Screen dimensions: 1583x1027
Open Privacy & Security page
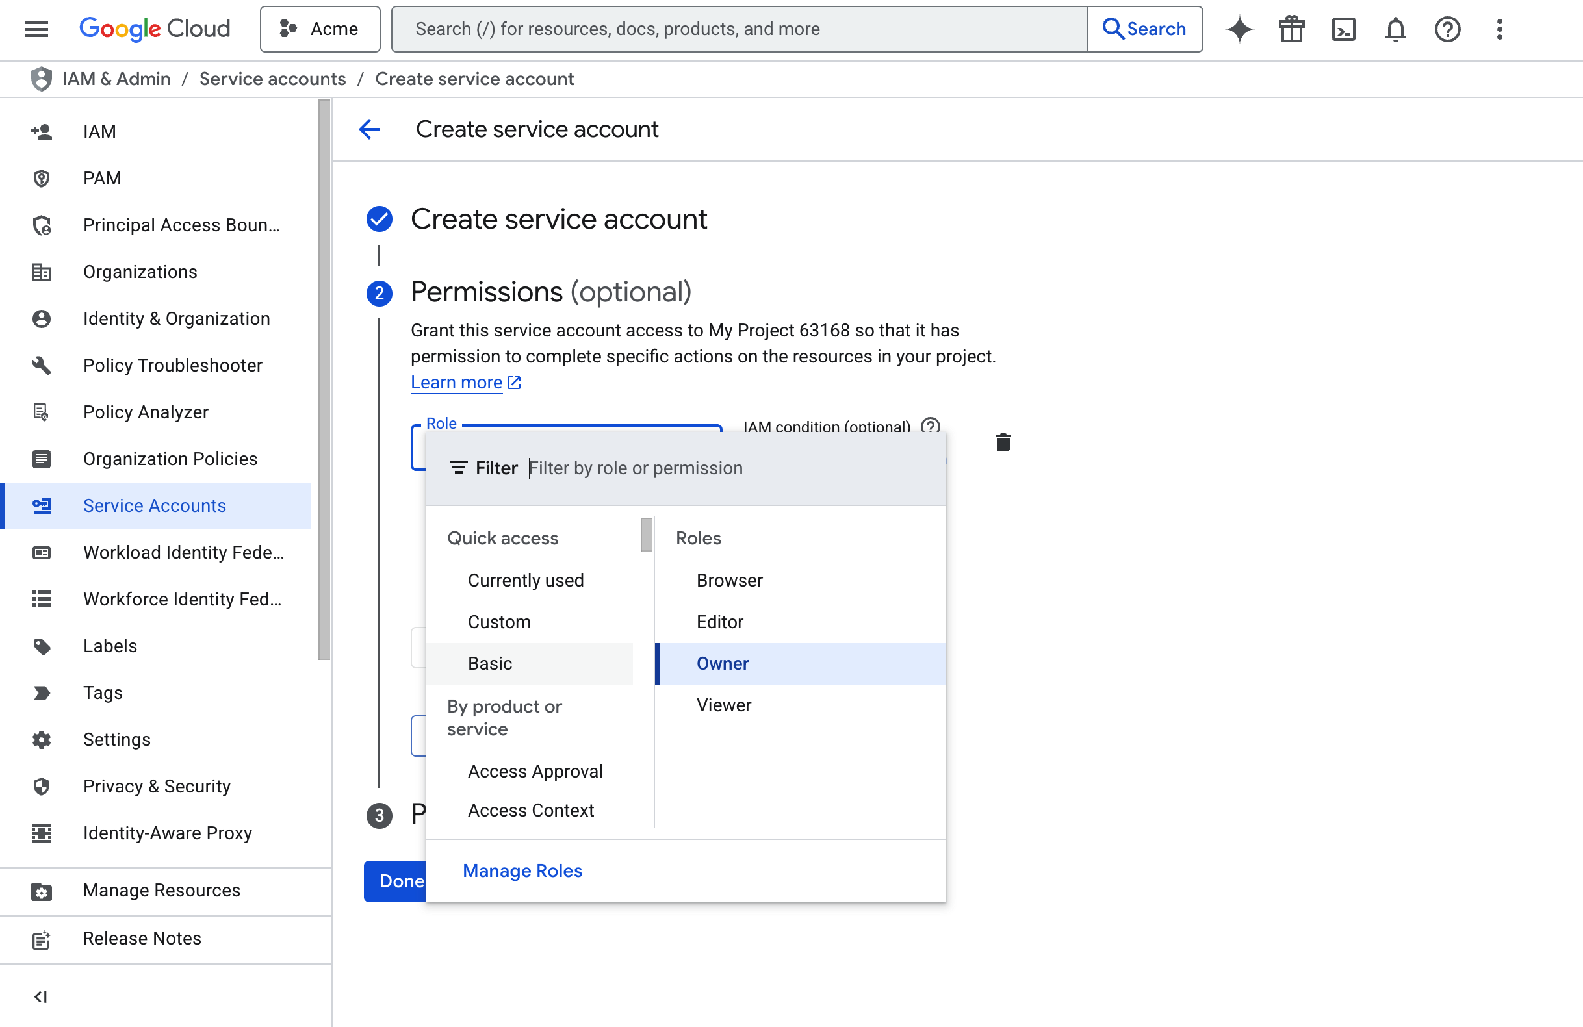click(156, 787)
